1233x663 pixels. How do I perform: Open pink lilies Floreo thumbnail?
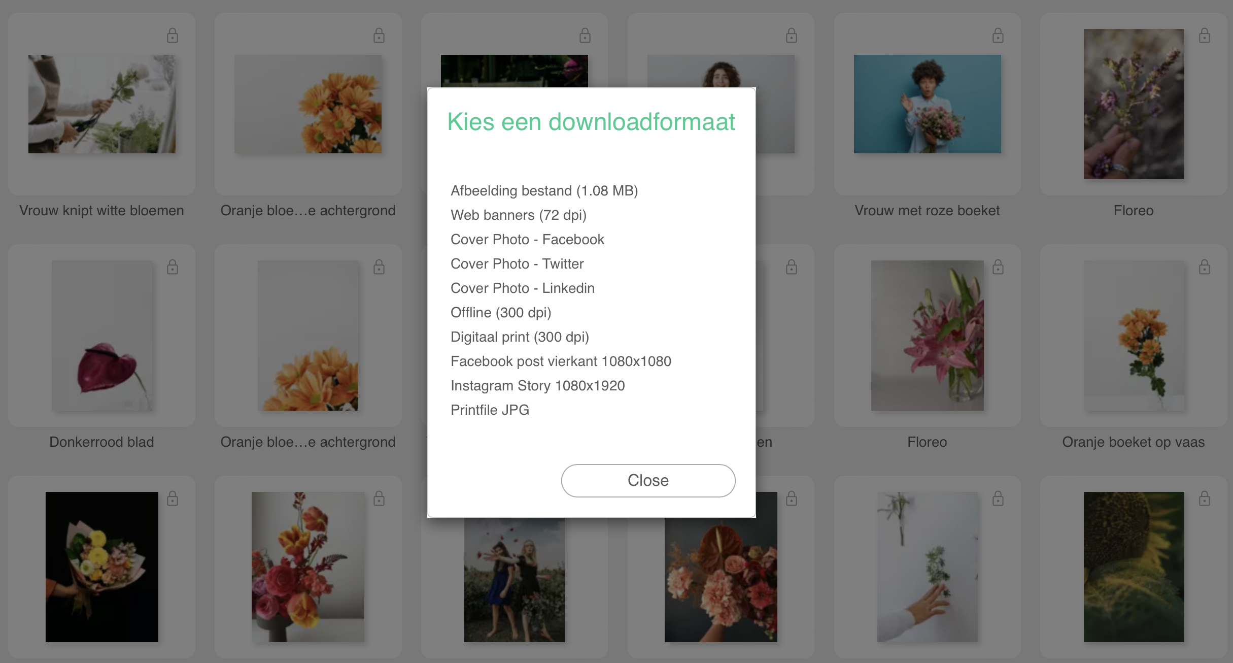928,336
